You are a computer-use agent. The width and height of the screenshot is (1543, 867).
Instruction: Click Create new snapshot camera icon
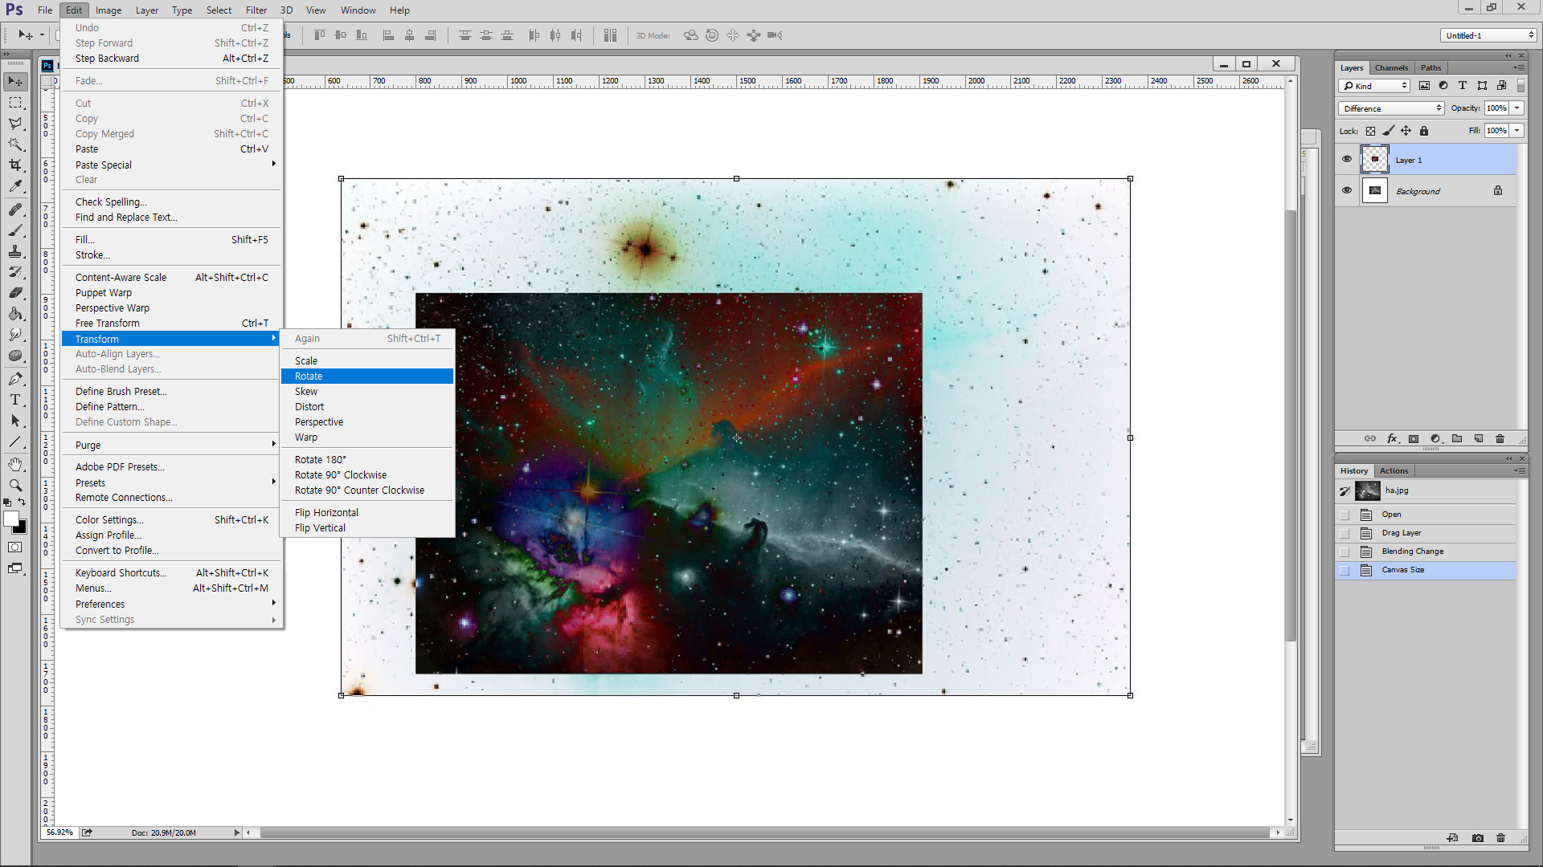click(1478, 838)
